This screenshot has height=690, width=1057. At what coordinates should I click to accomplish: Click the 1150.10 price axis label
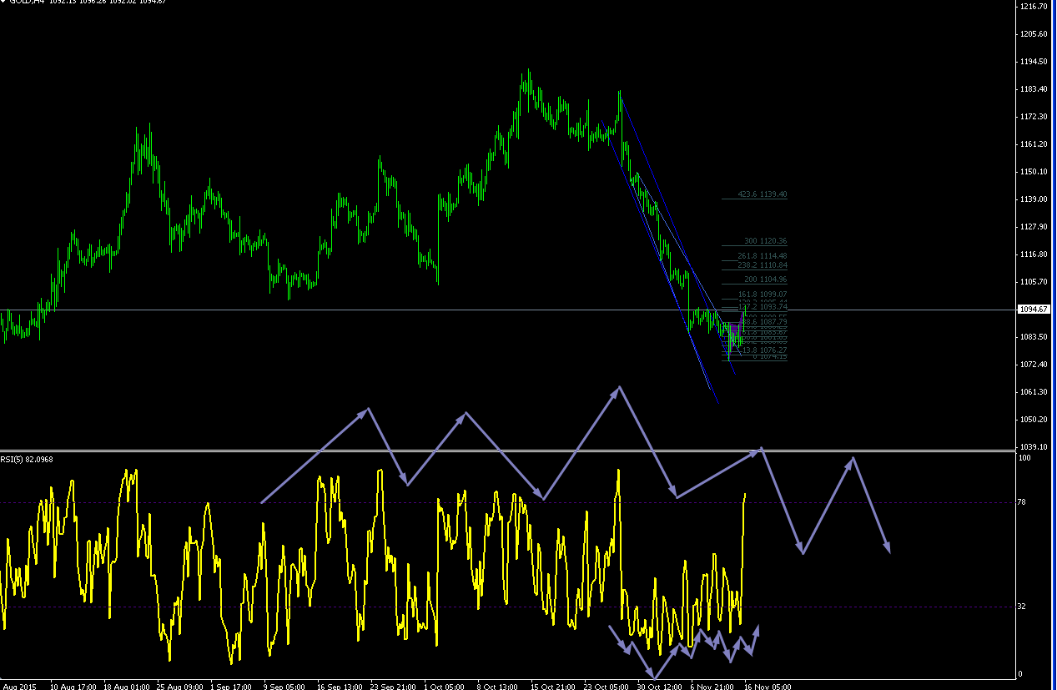(1035, 171)
